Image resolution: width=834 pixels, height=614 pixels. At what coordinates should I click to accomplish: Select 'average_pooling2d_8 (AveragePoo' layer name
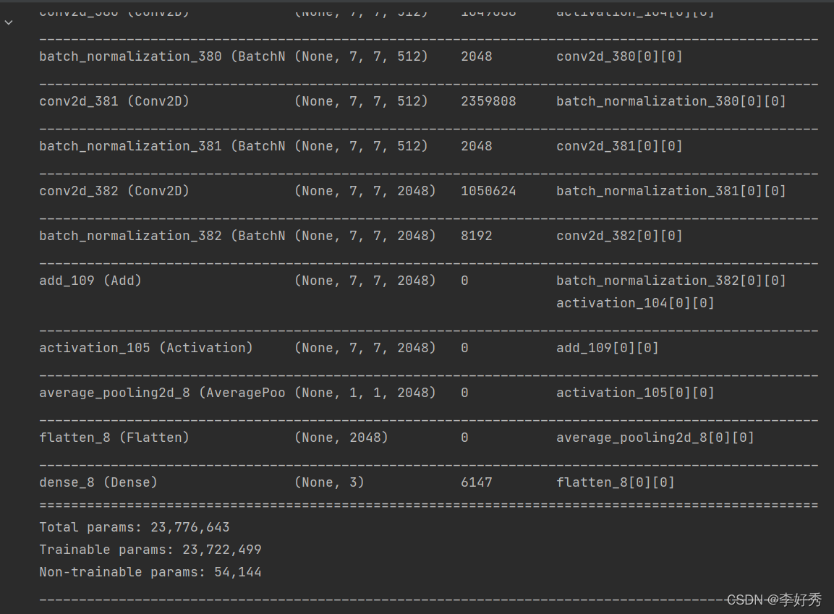click(x=162, y=392)
